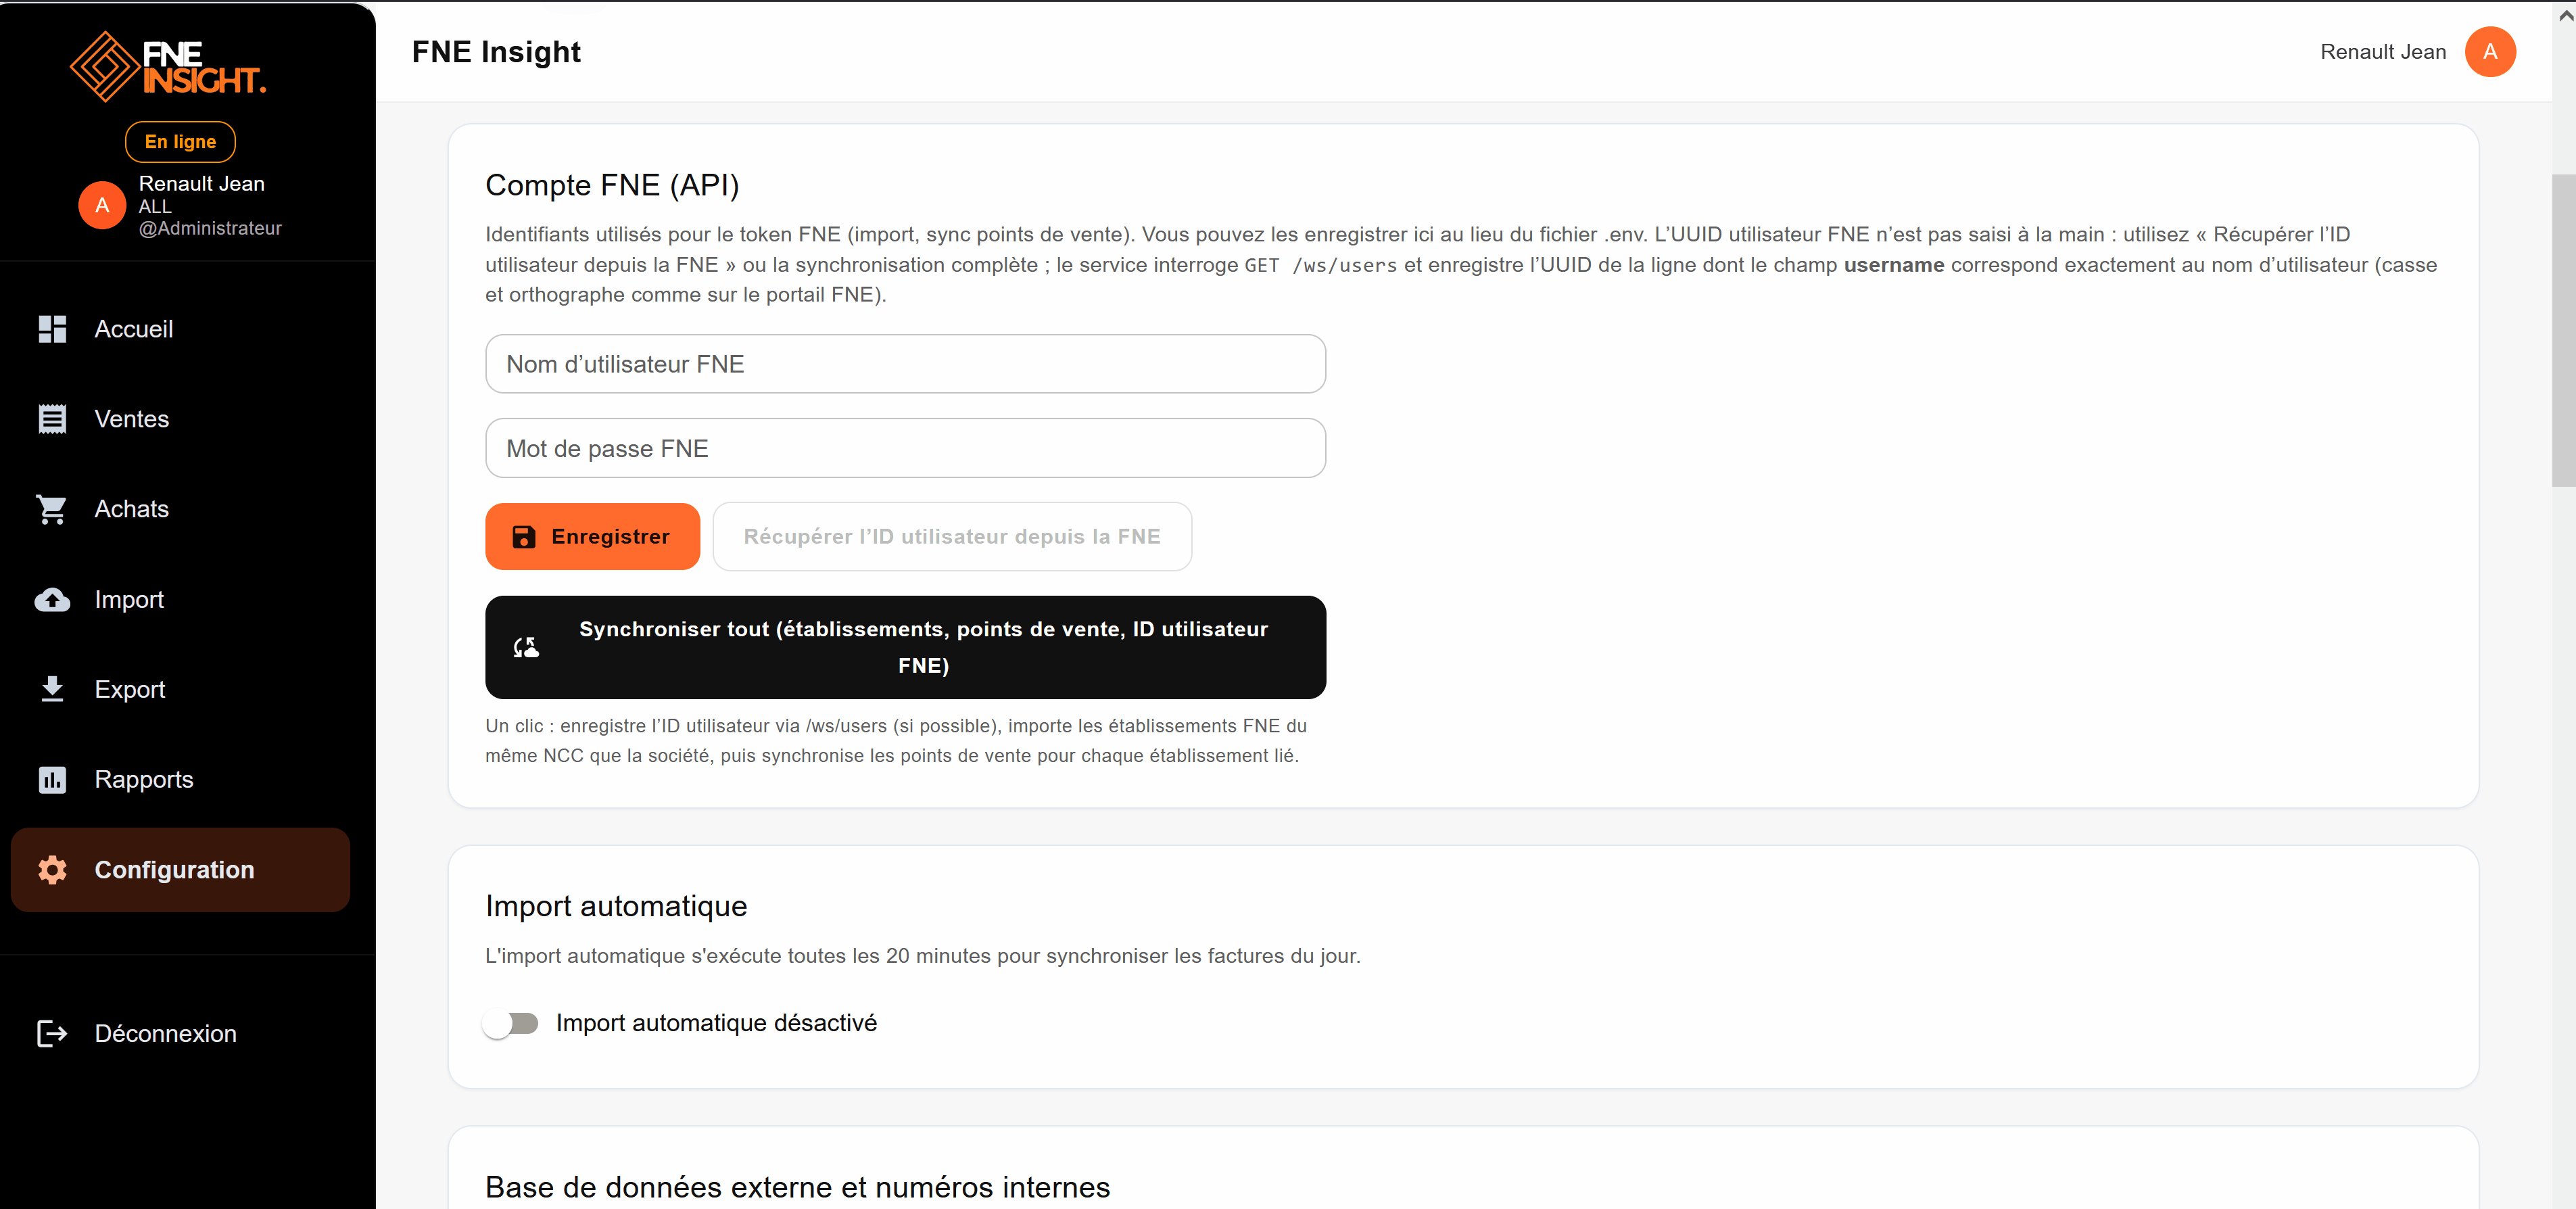Click the En ligne status badge
This screenshot has width=2576, height=1209.
[x=180, y=141]
